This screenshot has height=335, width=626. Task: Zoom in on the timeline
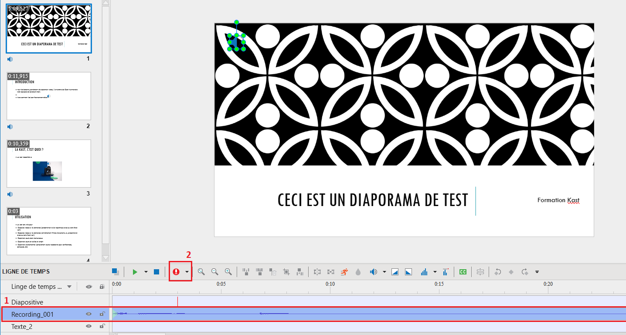click(228, 272)
